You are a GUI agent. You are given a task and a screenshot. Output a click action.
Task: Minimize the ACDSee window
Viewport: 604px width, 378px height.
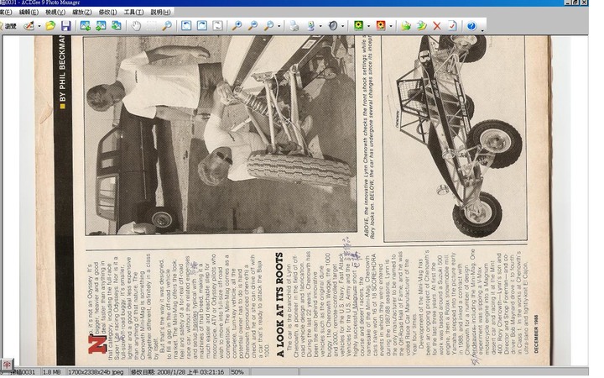click(x=568, y=3)
